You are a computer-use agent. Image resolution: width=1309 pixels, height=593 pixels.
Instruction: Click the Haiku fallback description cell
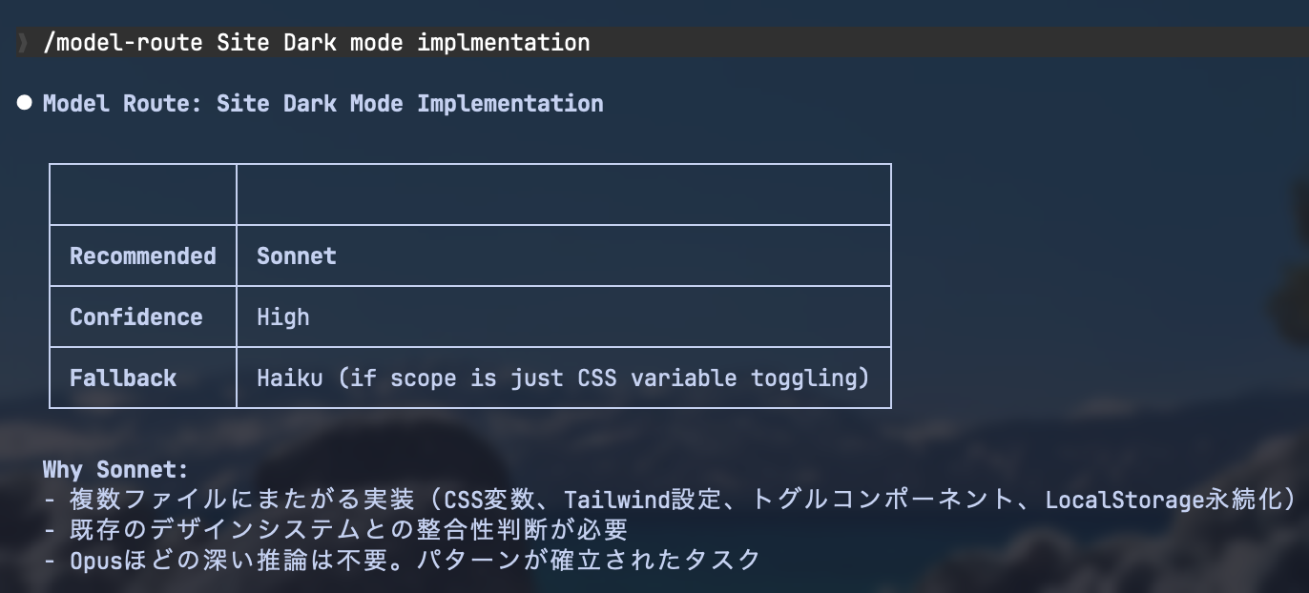coord(563,378)
